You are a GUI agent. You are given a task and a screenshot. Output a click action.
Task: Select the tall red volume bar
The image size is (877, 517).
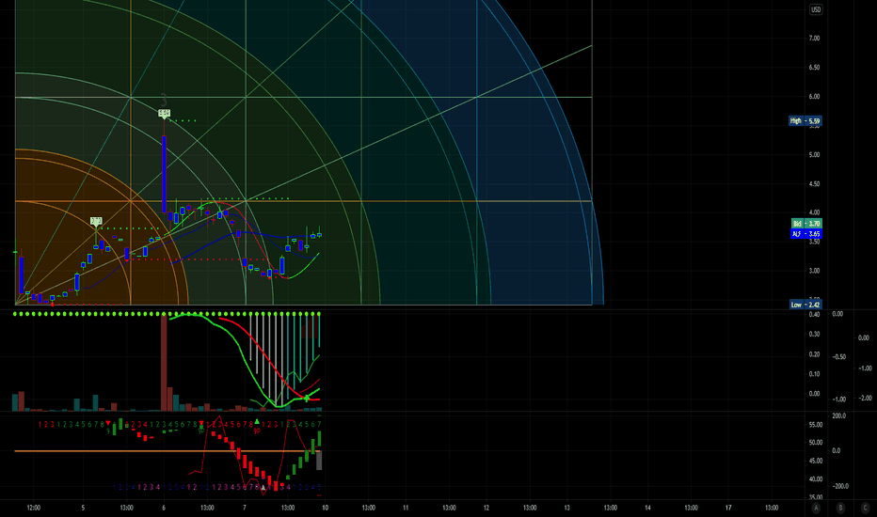tap(164, 362)
